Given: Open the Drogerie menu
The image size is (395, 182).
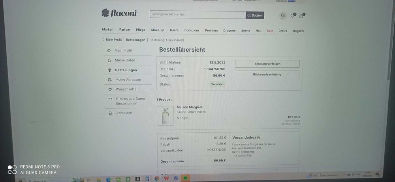Looking at the screenshot, I should pos(229,31).
